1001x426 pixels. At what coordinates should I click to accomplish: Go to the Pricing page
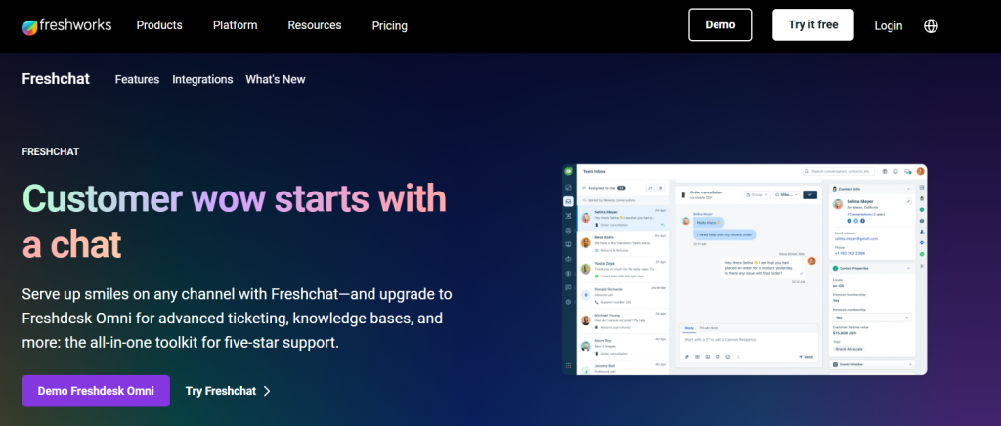pos(389,26)
